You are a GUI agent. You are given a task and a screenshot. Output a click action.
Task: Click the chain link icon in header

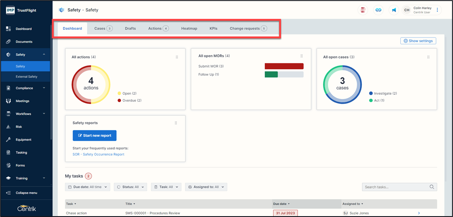coord(378,10)
